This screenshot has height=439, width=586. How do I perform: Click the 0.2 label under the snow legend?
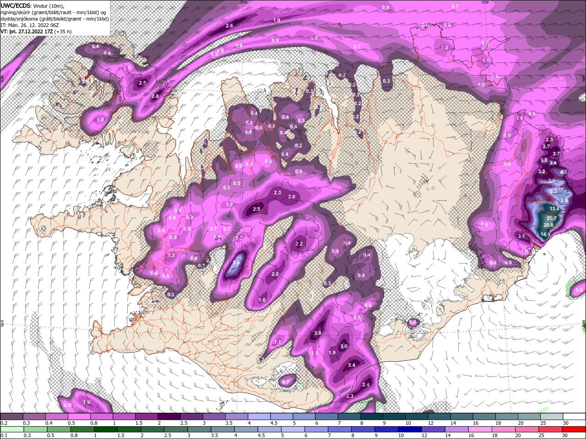pos(3,423)
